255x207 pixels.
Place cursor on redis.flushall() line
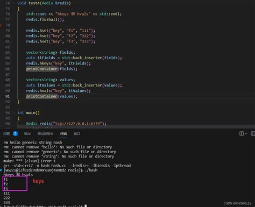pyautogui.click(x=45, y=19)
